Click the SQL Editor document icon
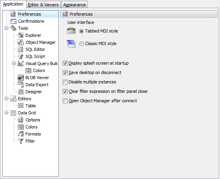Screen dimensions: 220x179 (21, 49)
